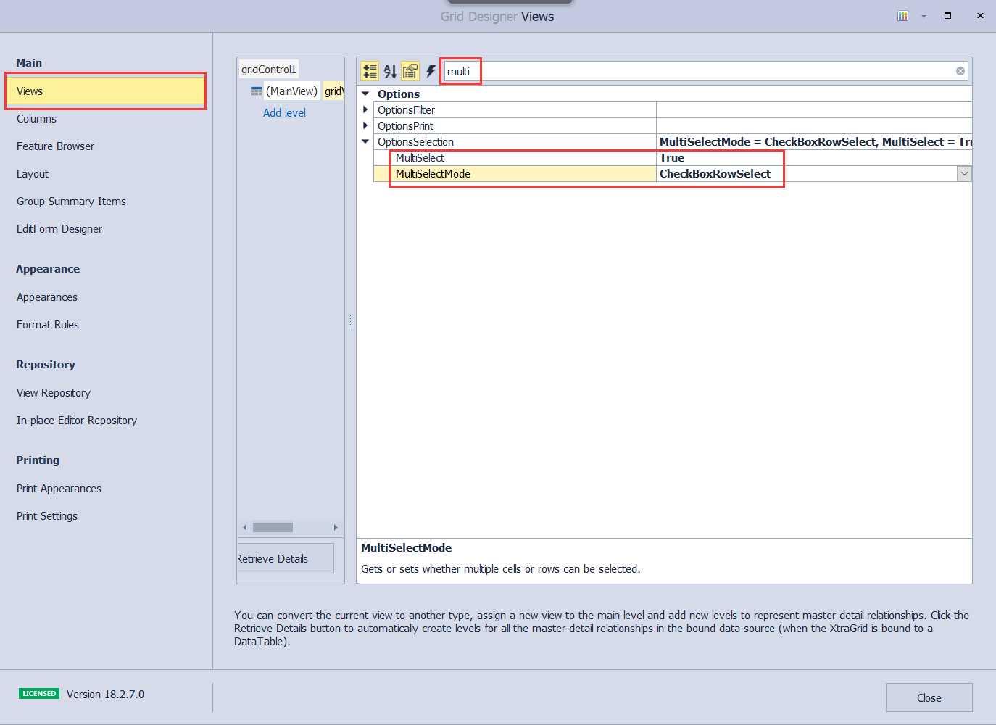The image size is (996, 725).
Task: Clear the property search box
Action: pos(960,71)
